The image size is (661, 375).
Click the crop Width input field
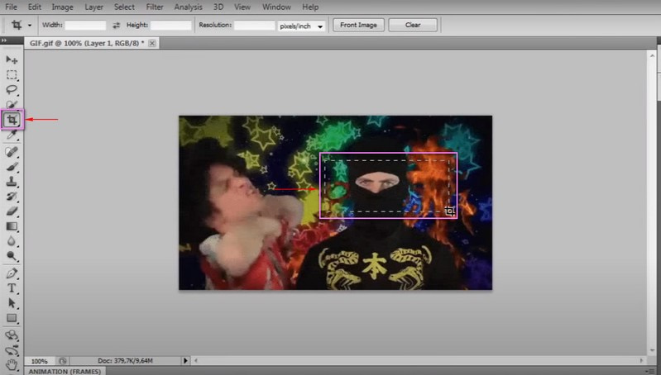pyautogui.click(x=85, y=26)
